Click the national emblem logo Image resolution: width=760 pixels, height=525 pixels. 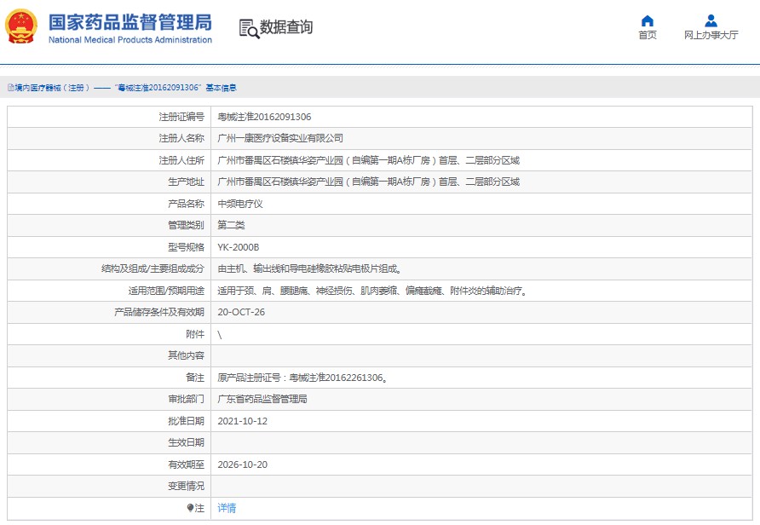(x=20, y=26)
